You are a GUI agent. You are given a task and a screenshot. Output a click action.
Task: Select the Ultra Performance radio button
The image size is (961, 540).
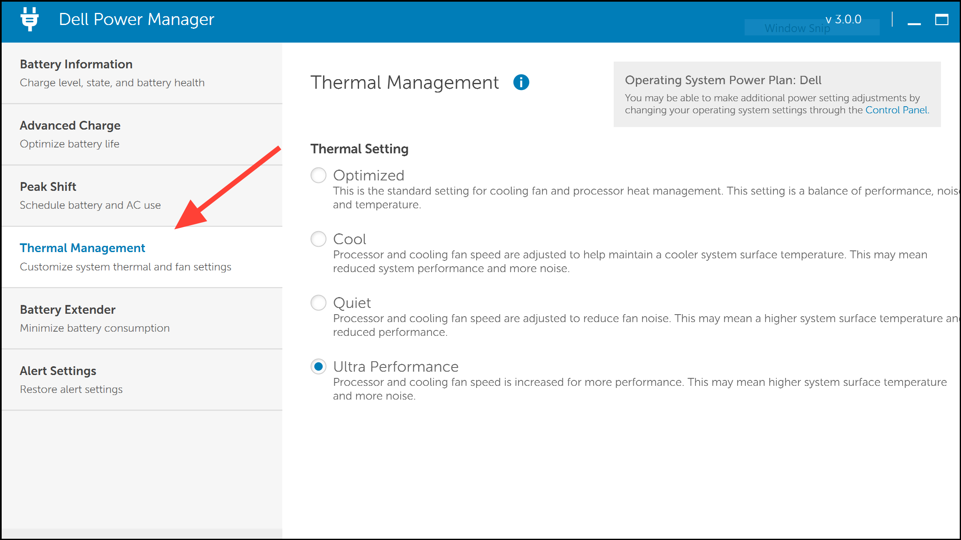[x=318, y=367]
